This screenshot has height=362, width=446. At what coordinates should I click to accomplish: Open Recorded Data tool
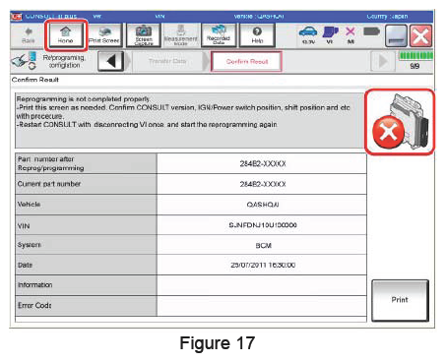pos(219,35)
